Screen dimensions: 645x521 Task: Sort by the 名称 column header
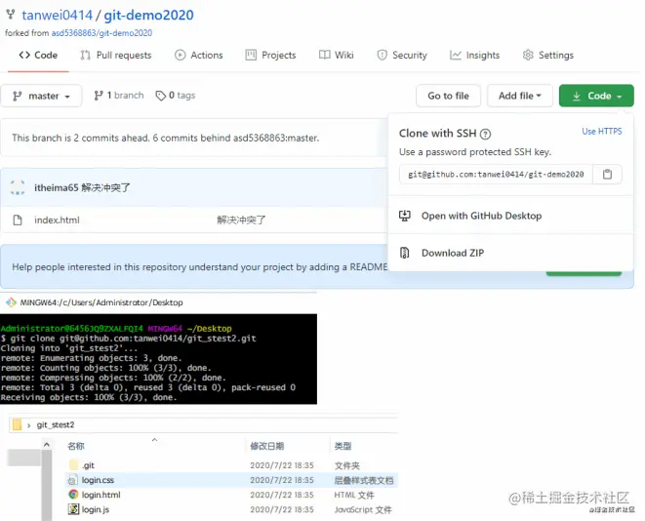pyautogui.click(x=76, y=446)
